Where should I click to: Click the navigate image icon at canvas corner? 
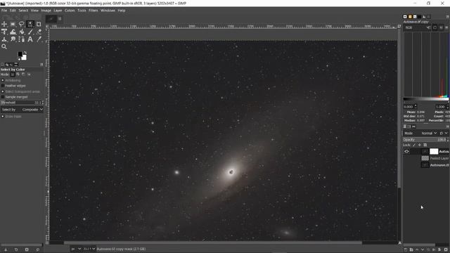(x=399, y=243)
